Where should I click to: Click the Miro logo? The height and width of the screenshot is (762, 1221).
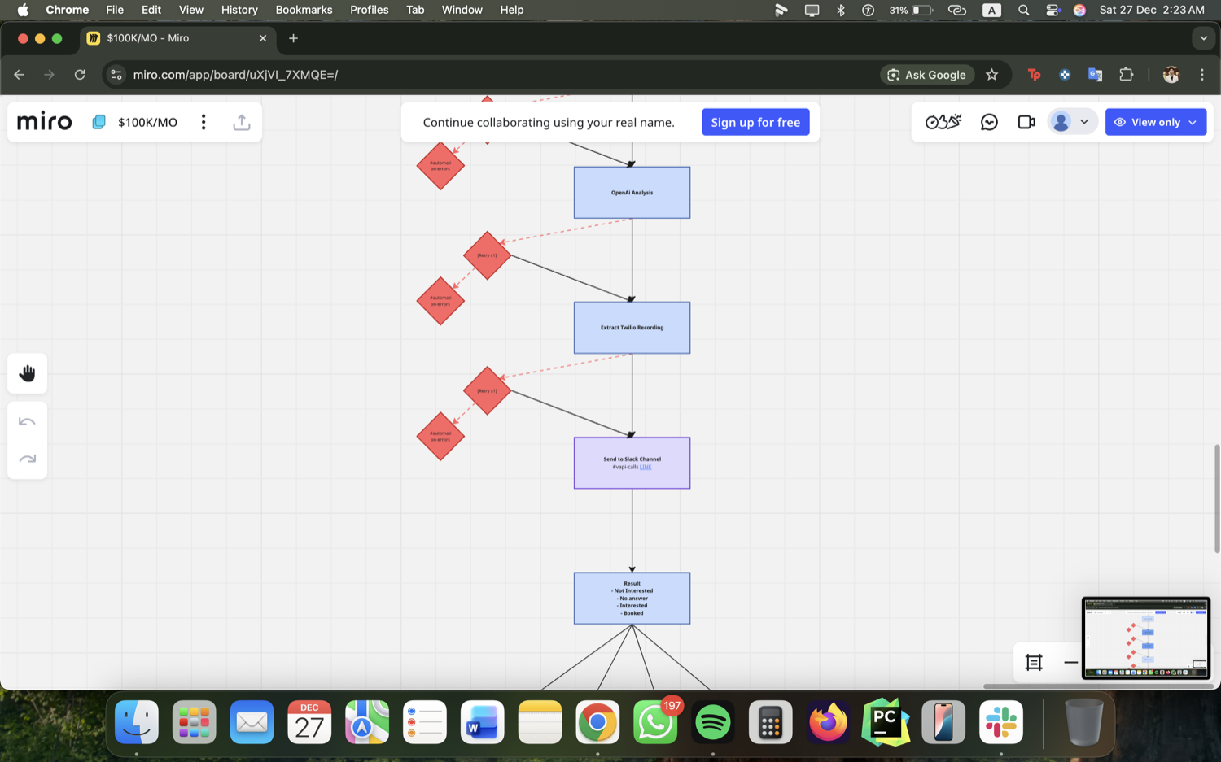point(44,122)
